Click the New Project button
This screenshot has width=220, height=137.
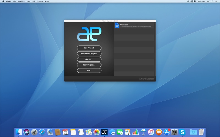tap(89, 48)
